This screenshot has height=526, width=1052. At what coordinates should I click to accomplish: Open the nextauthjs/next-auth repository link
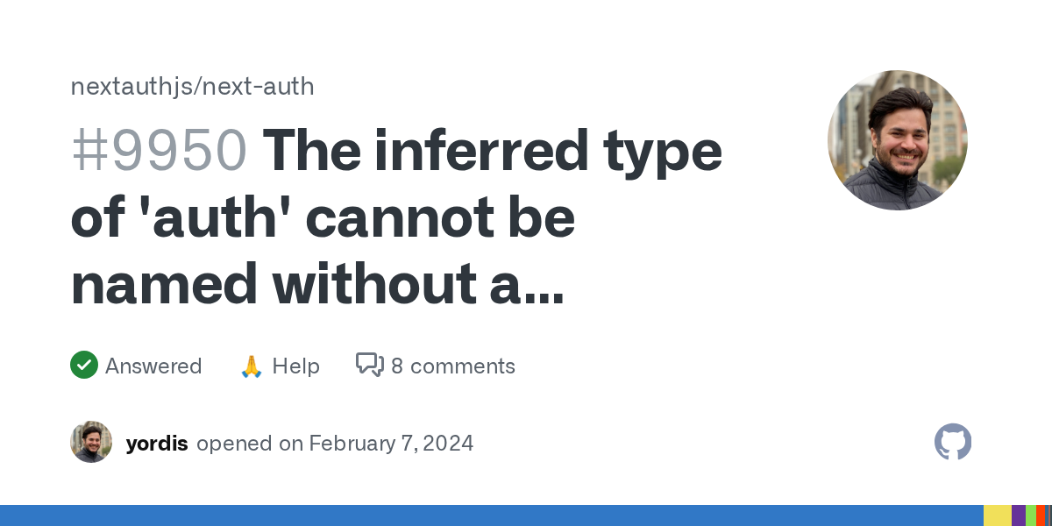(x=192, y=86)
